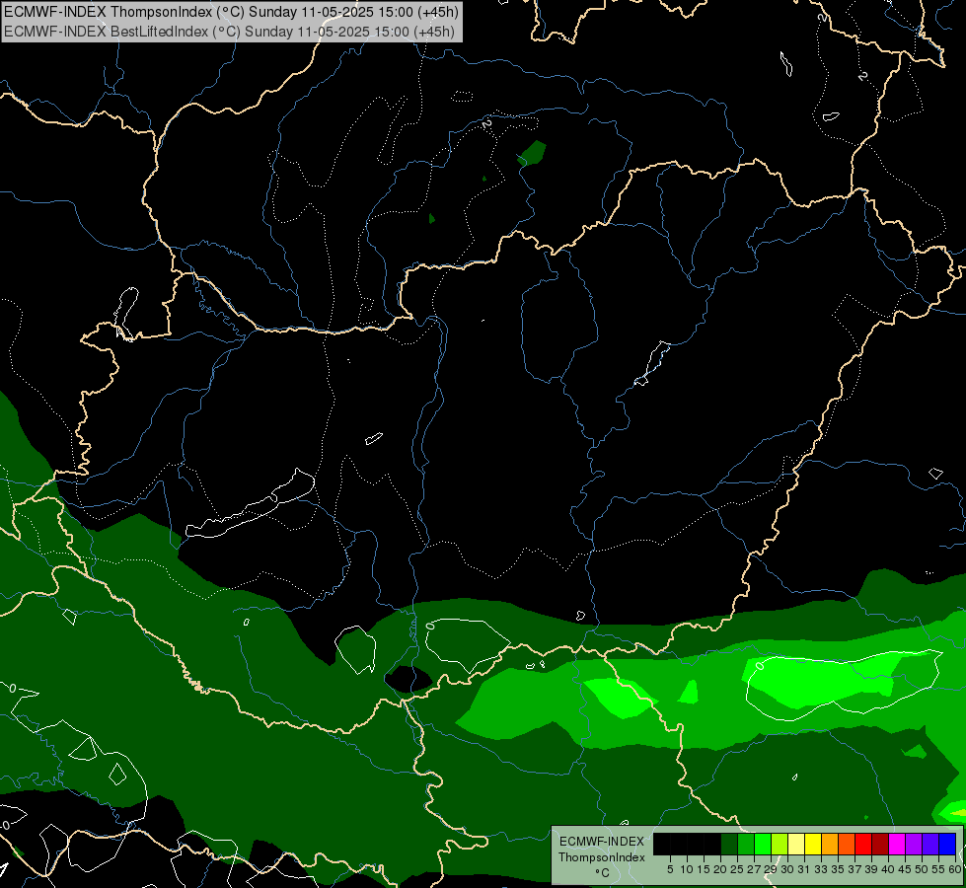Click legend tick value '27'
This screenshot has height=888, width=966.
pos(754,869)
